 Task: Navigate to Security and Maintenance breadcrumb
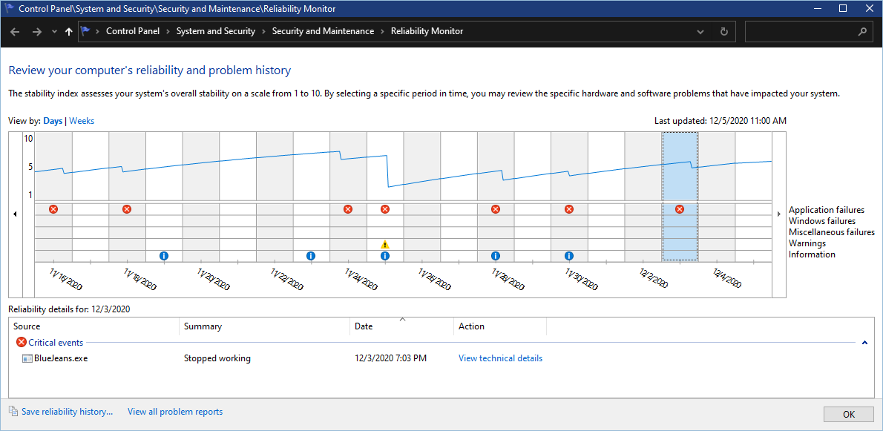click(323, 31)
